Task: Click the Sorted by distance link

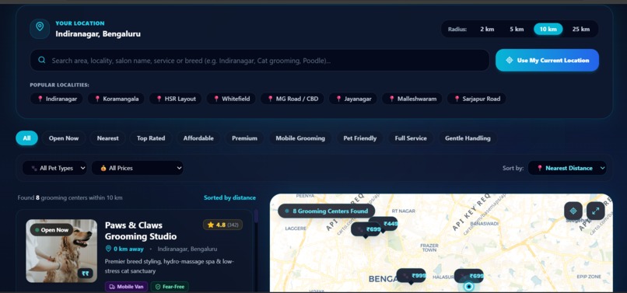Action: click(x=229, y=197)
